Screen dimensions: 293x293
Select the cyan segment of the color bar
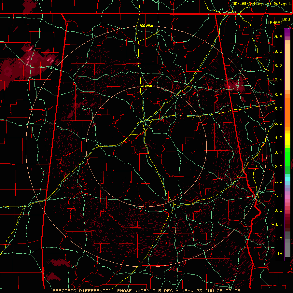pos(287,179)
